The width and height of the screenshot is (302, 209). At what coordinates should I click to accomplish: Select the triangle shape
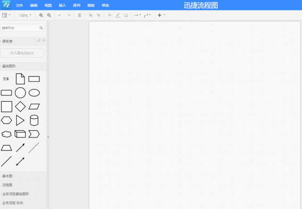pyautogui.click(x=20, y=121)
